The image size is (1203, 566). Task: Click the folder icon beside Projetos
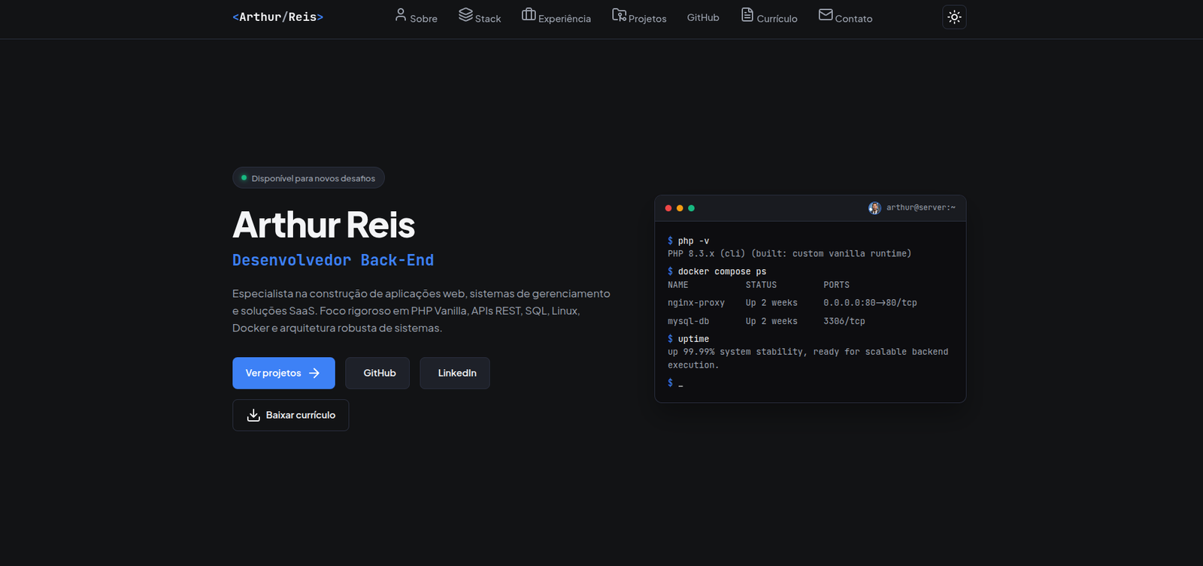point(619,14)
